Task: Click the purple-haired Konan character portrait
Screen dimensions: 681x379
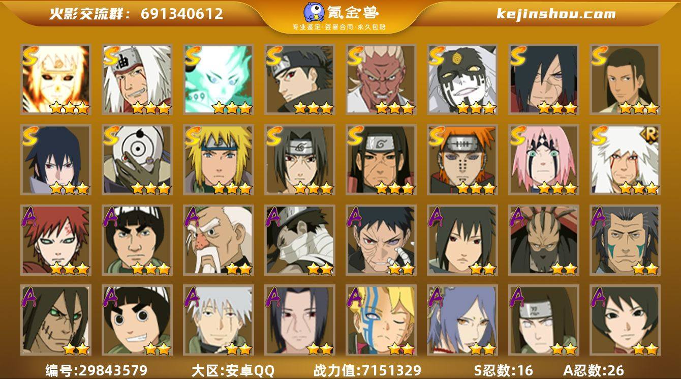Action: (x=462, y=320)
